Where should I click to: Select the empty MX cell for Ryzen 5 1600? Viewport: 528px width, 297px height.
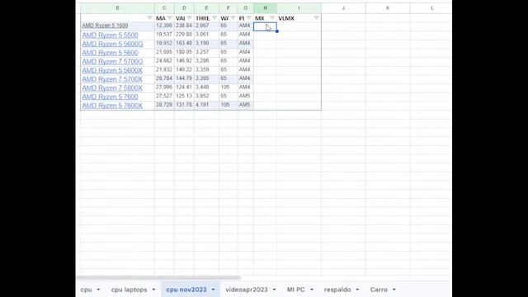265,26
